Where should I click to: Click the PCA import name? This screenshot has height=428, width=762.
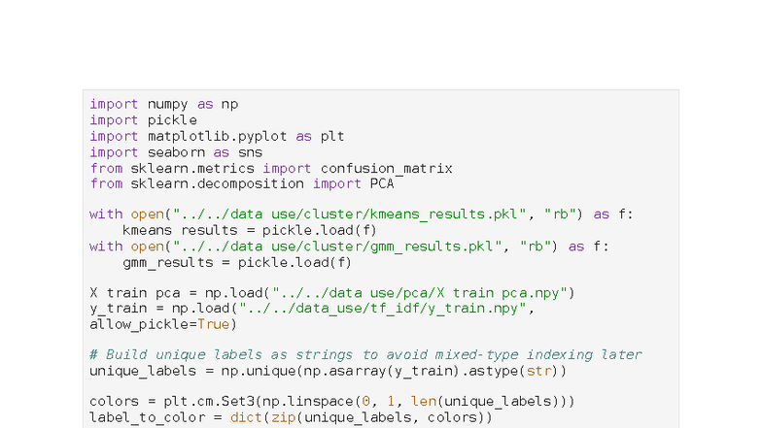tap(382, 184)
